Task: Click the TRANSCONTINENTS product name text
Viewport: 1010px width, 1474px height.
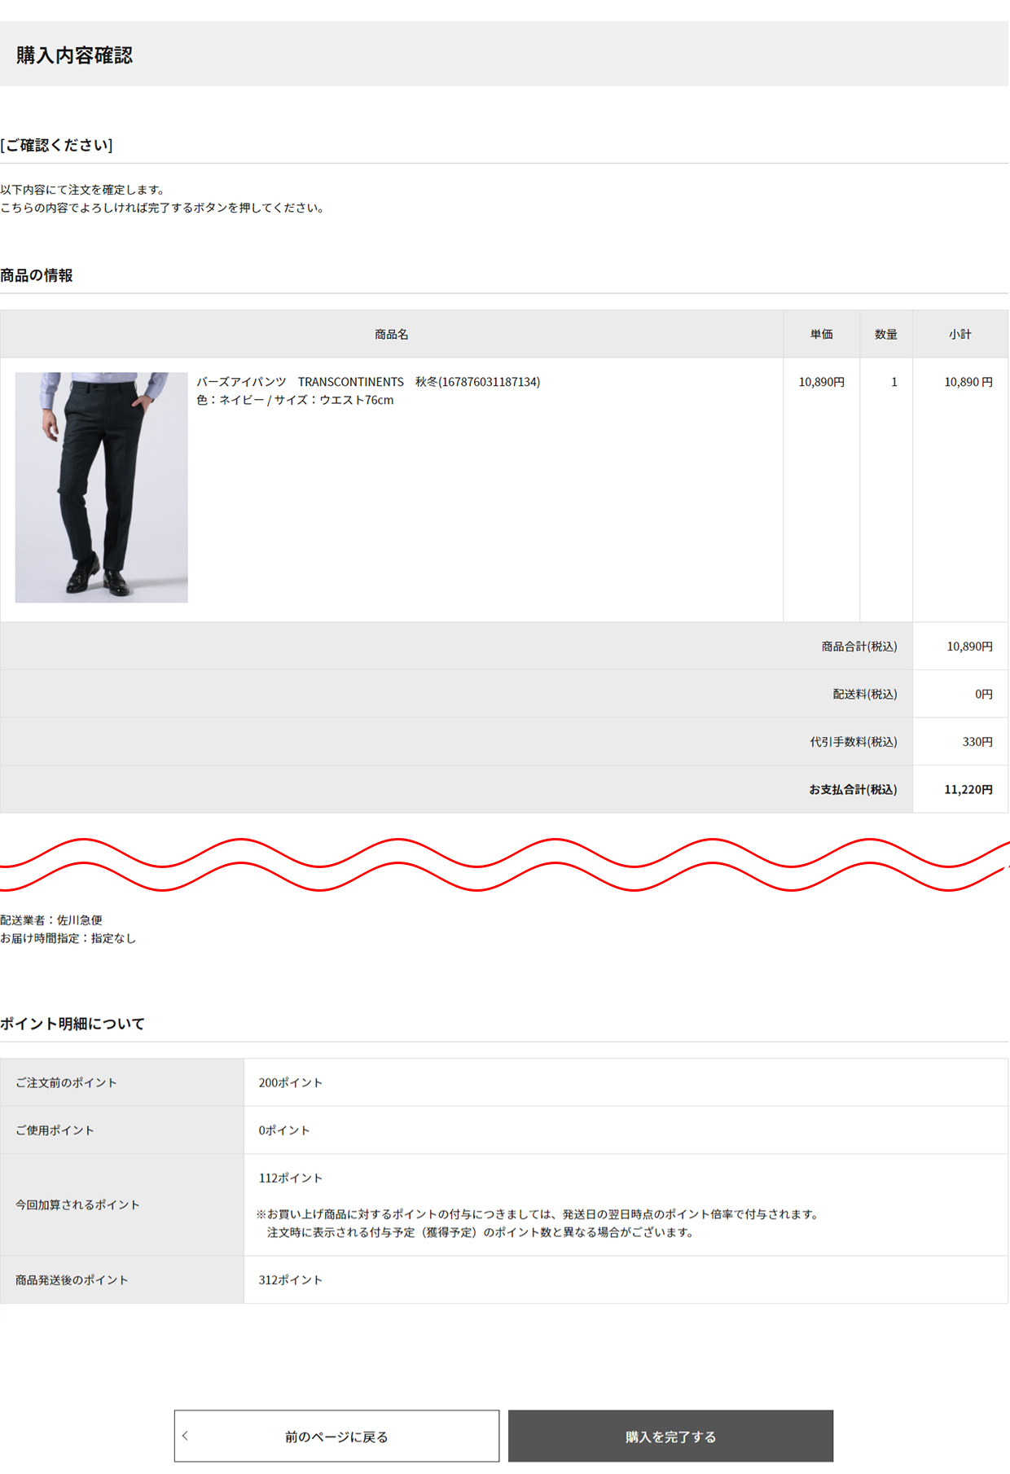Action: 367,382
